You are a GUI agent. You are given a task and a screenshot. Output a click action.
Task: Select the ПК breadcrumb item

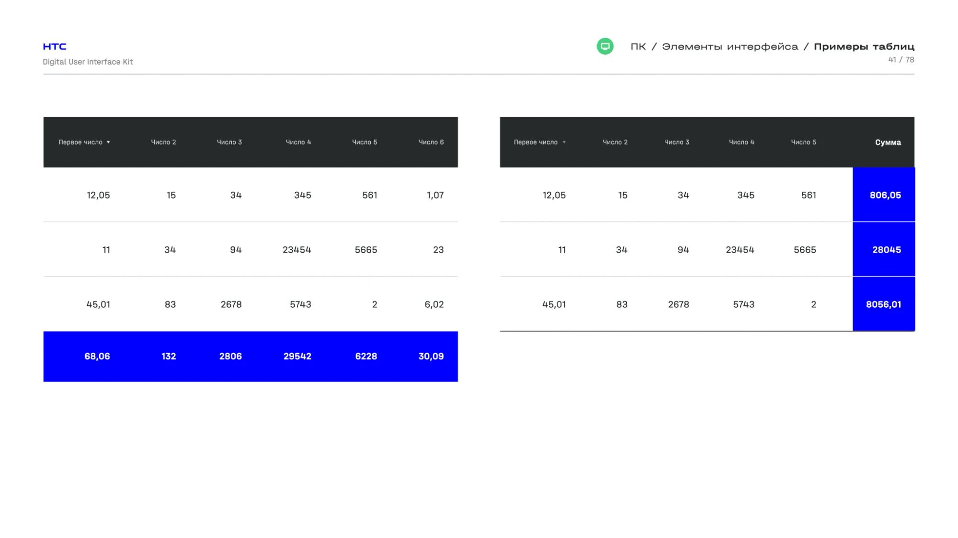[x=638, y=46]
